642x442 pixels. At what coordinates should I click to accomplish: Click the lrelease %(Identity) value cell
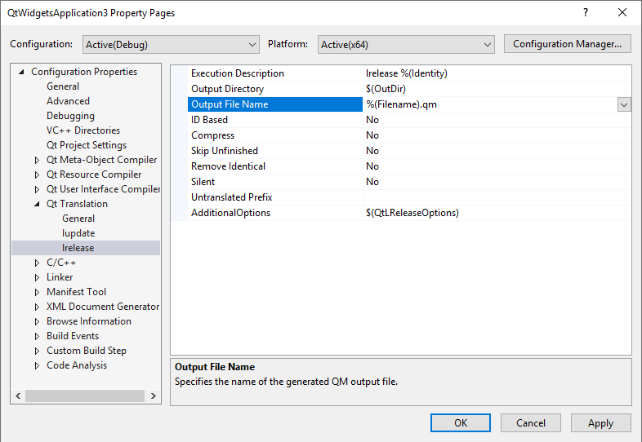[497, 73]
